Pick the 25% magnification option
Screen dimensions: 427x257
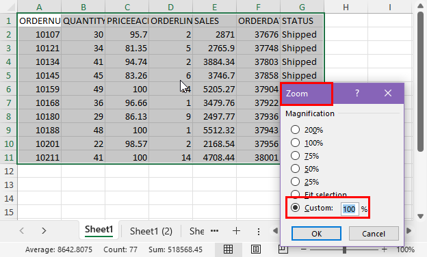295,181
